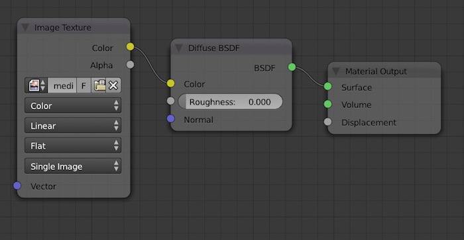Screen dimensions: 464x240
Task: Click the 'Surface' label in Material Output
Action: tap(357, 87)
